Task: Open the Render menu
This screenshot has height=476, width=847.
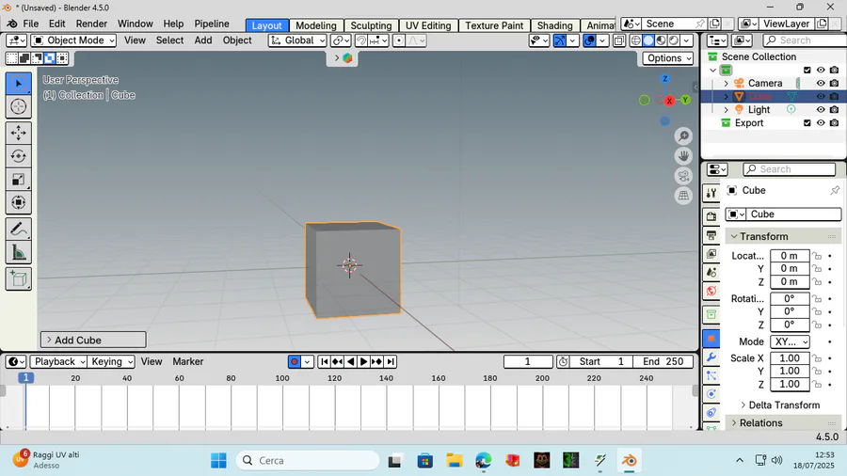Action: point(91,24)
